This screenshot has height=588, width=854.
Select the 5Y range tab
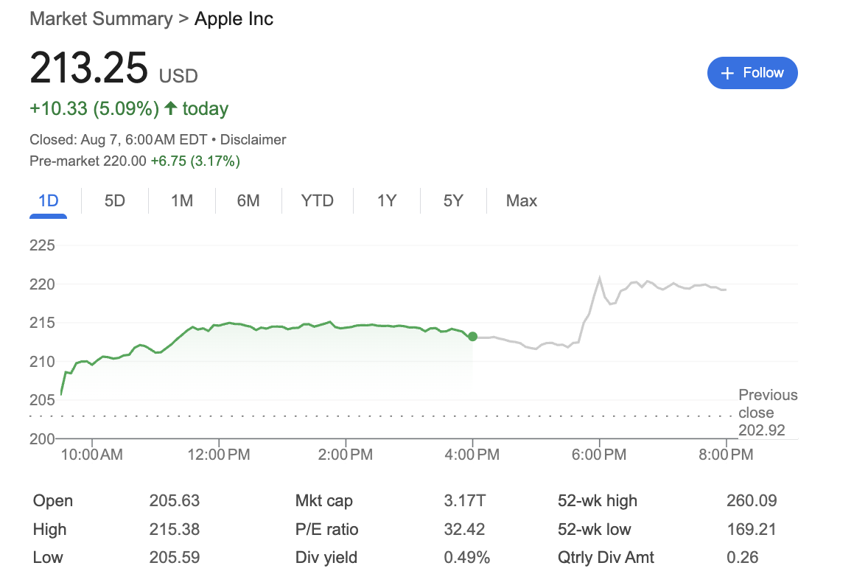point(452,200)
